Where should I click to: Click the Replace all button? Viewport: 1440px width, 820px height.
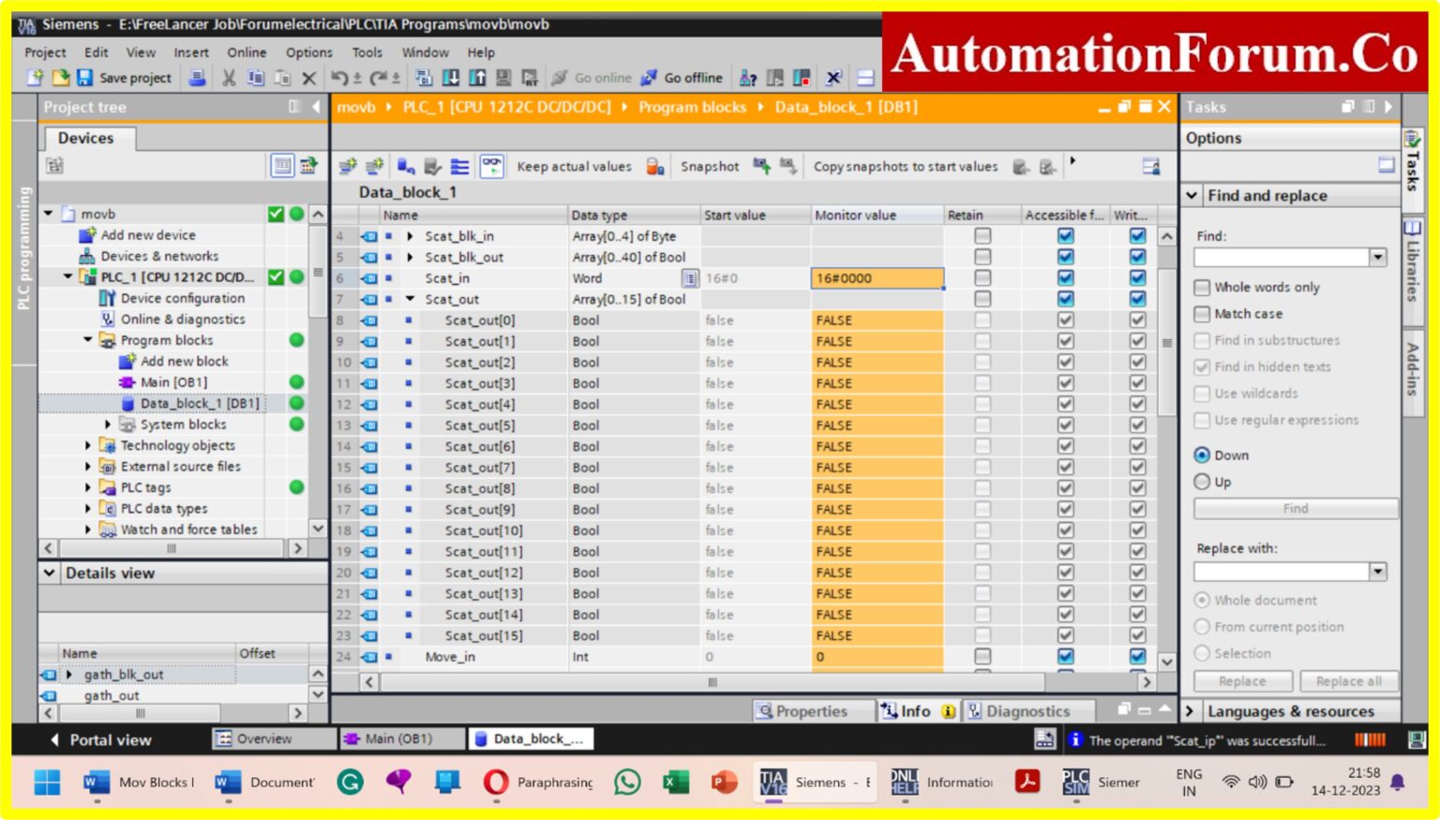[1349, 681]
